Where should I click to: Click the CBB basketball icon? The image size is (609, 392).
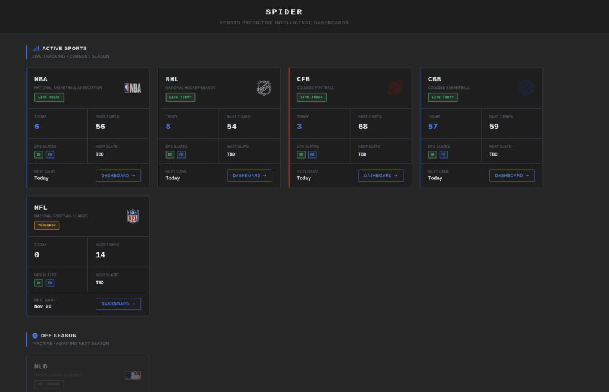tap(526, 88)
